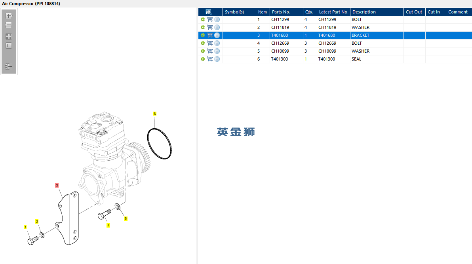Select callout 6 on the diagram
This screenshot has height=264, width=472.
[x=155, y=114]
